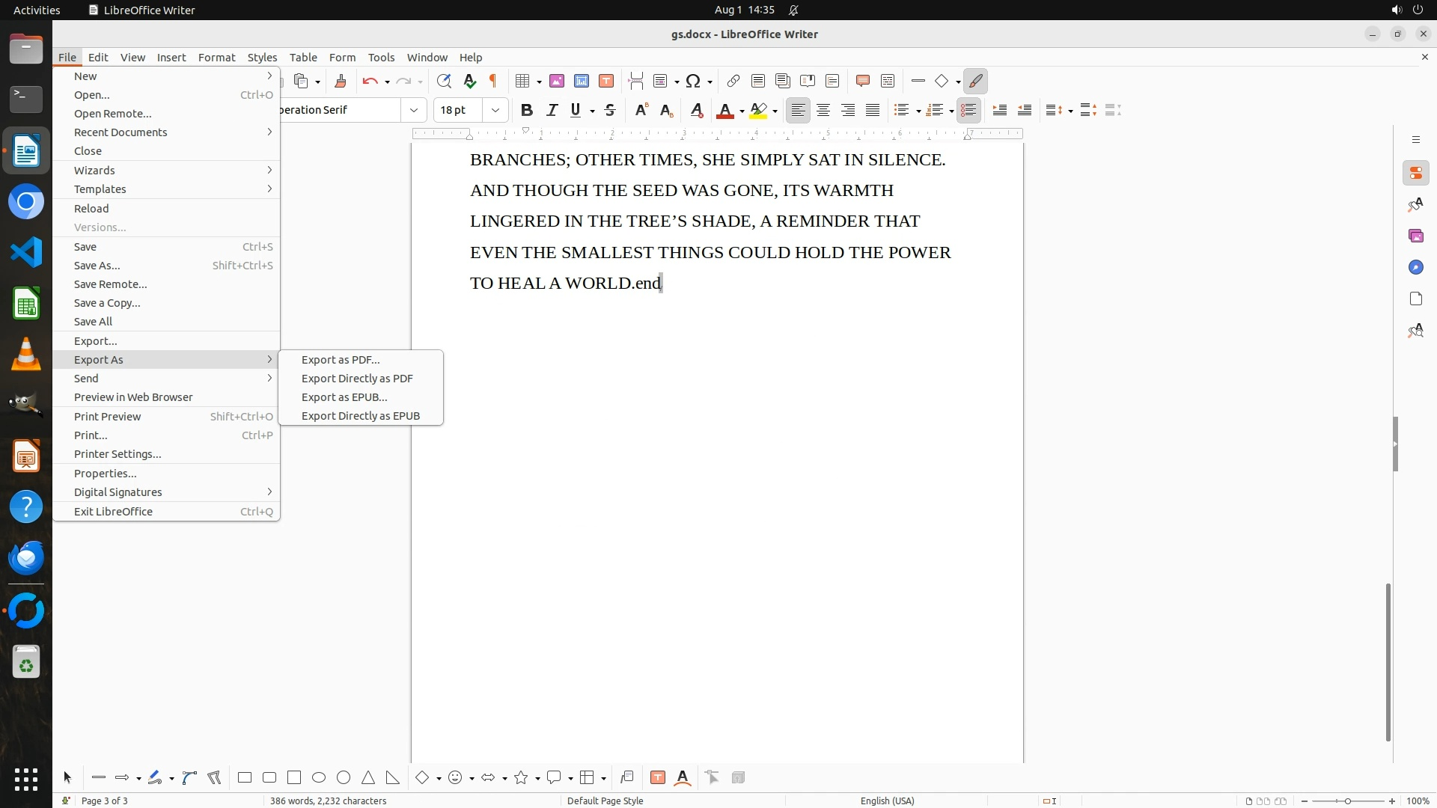This screenshot has width=1437, height=808.
Task: Open Thunderbird from the Ubuntu dock
Action: click(x=26, y=558)
